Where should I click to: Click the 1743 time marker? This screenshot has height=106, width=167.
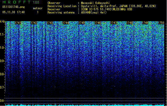click(x=50, y=23)
